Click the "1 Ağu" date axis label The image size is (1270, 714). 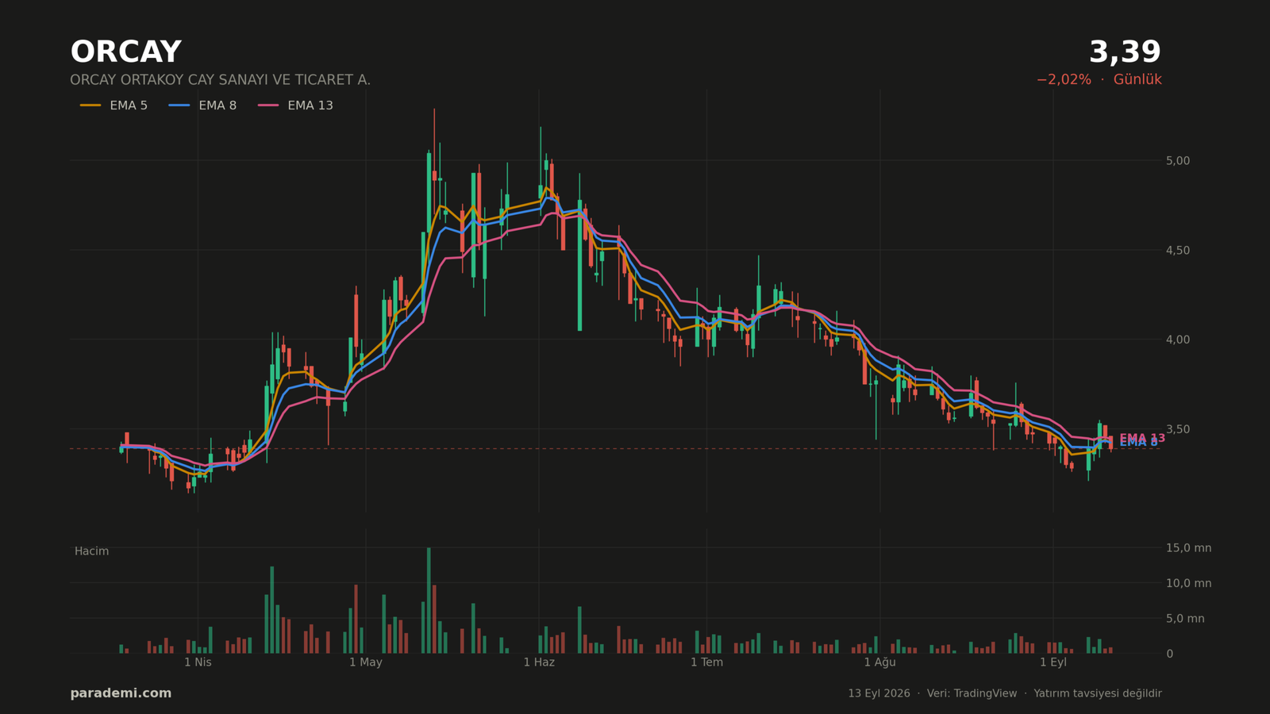pos(879,662)
